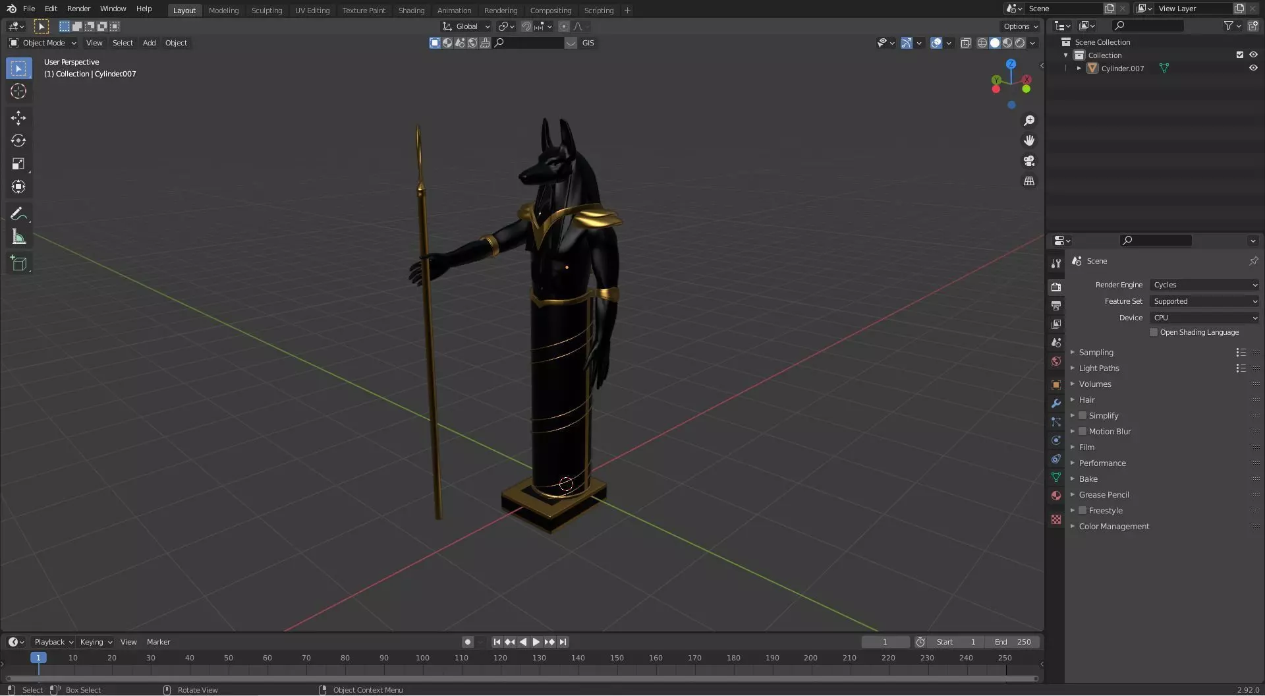Open the Render properties tab

[x=1056, y=287]
